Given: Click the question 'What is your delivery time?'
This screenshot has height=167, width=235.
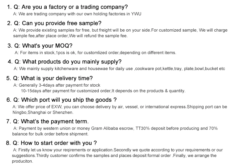Looking at the screenshot, I should point(50,78).
